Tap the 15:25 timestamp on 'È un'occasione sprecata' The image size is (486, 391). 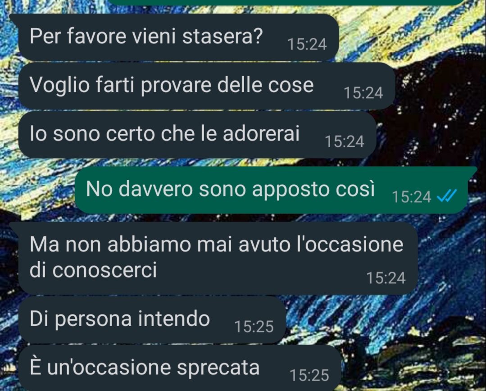coord(309,376)
